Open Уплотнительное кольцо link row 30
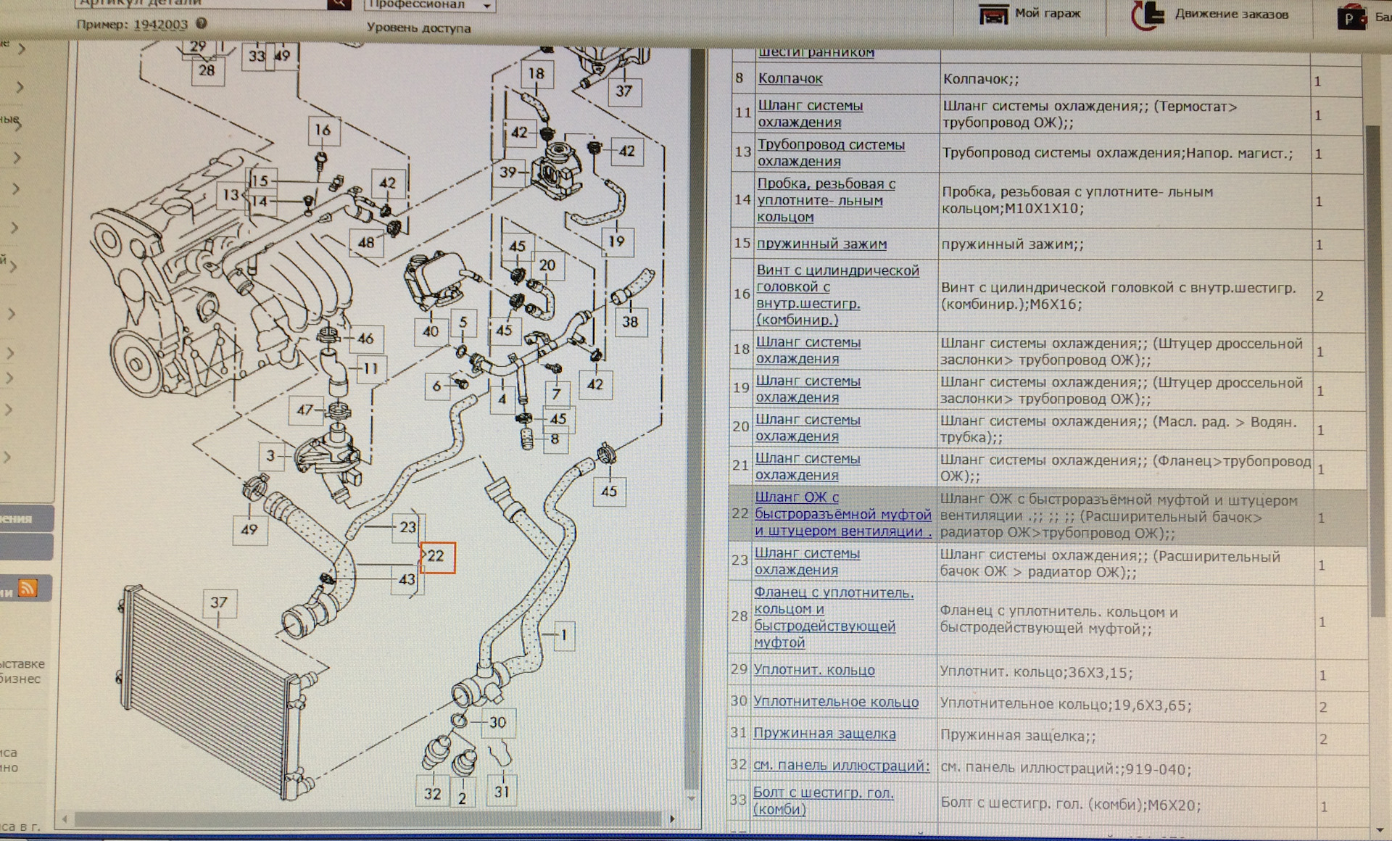 click(835, 702)
